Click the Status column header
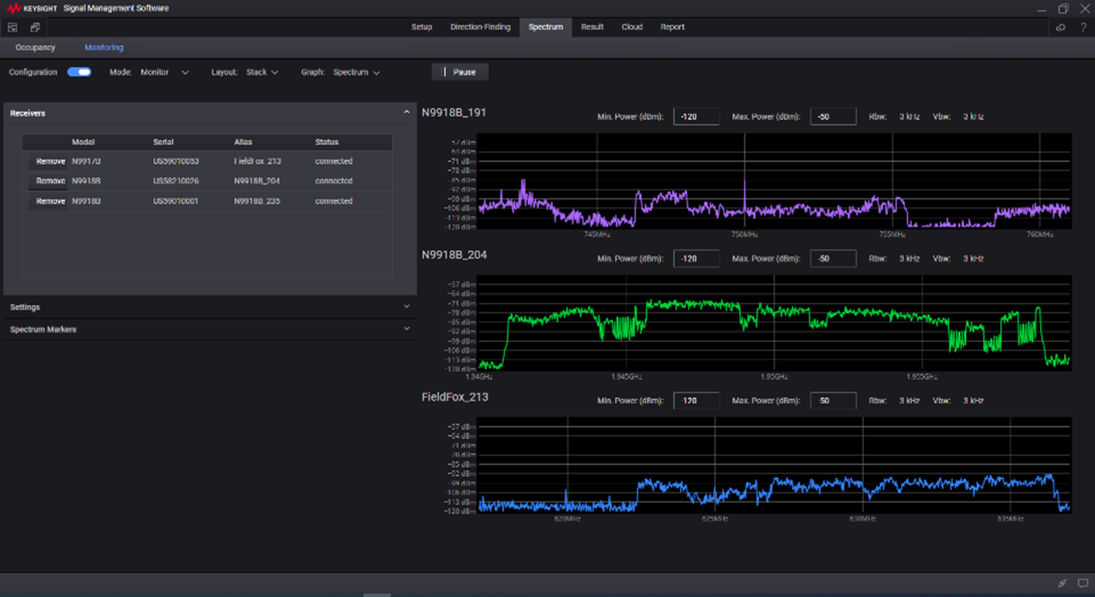Screen dimensions: 1095x597 point(326,142)
